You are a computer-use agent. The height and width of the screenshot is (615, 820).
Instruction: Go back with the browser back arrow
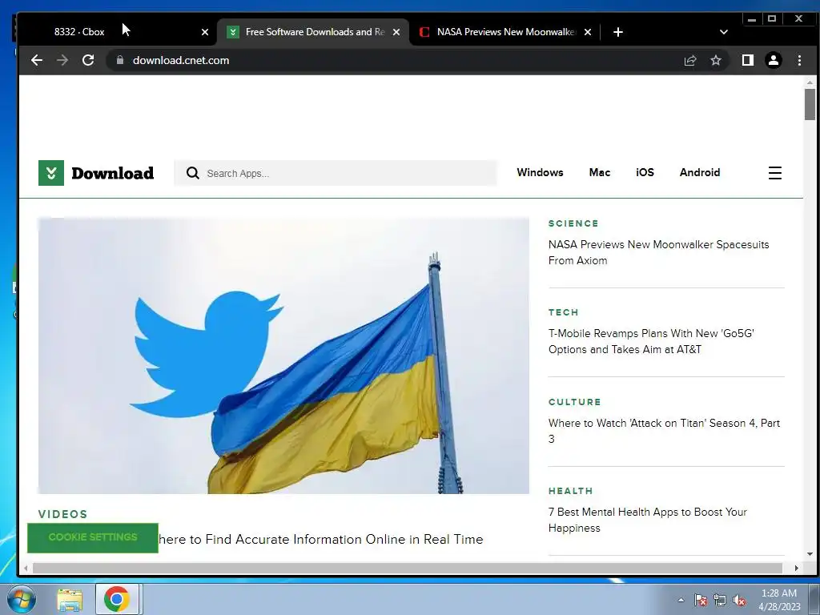pyautogui.click(x=37, y=60)
